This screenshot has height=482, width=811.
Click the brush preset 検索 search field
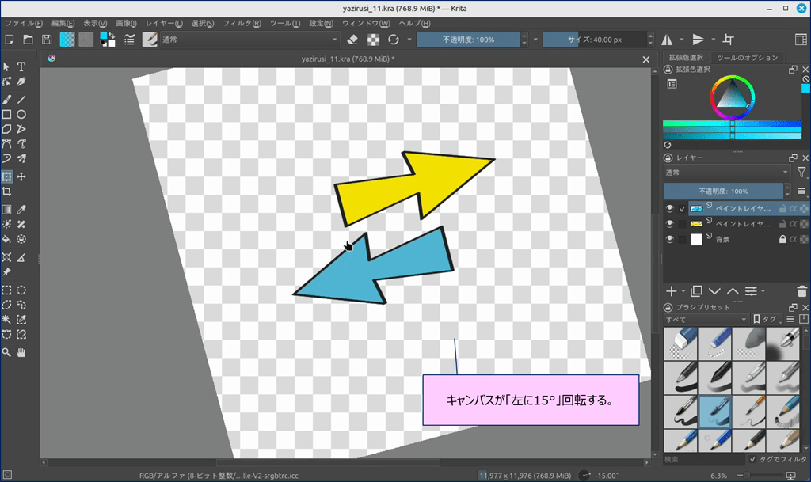coord(703,459)
